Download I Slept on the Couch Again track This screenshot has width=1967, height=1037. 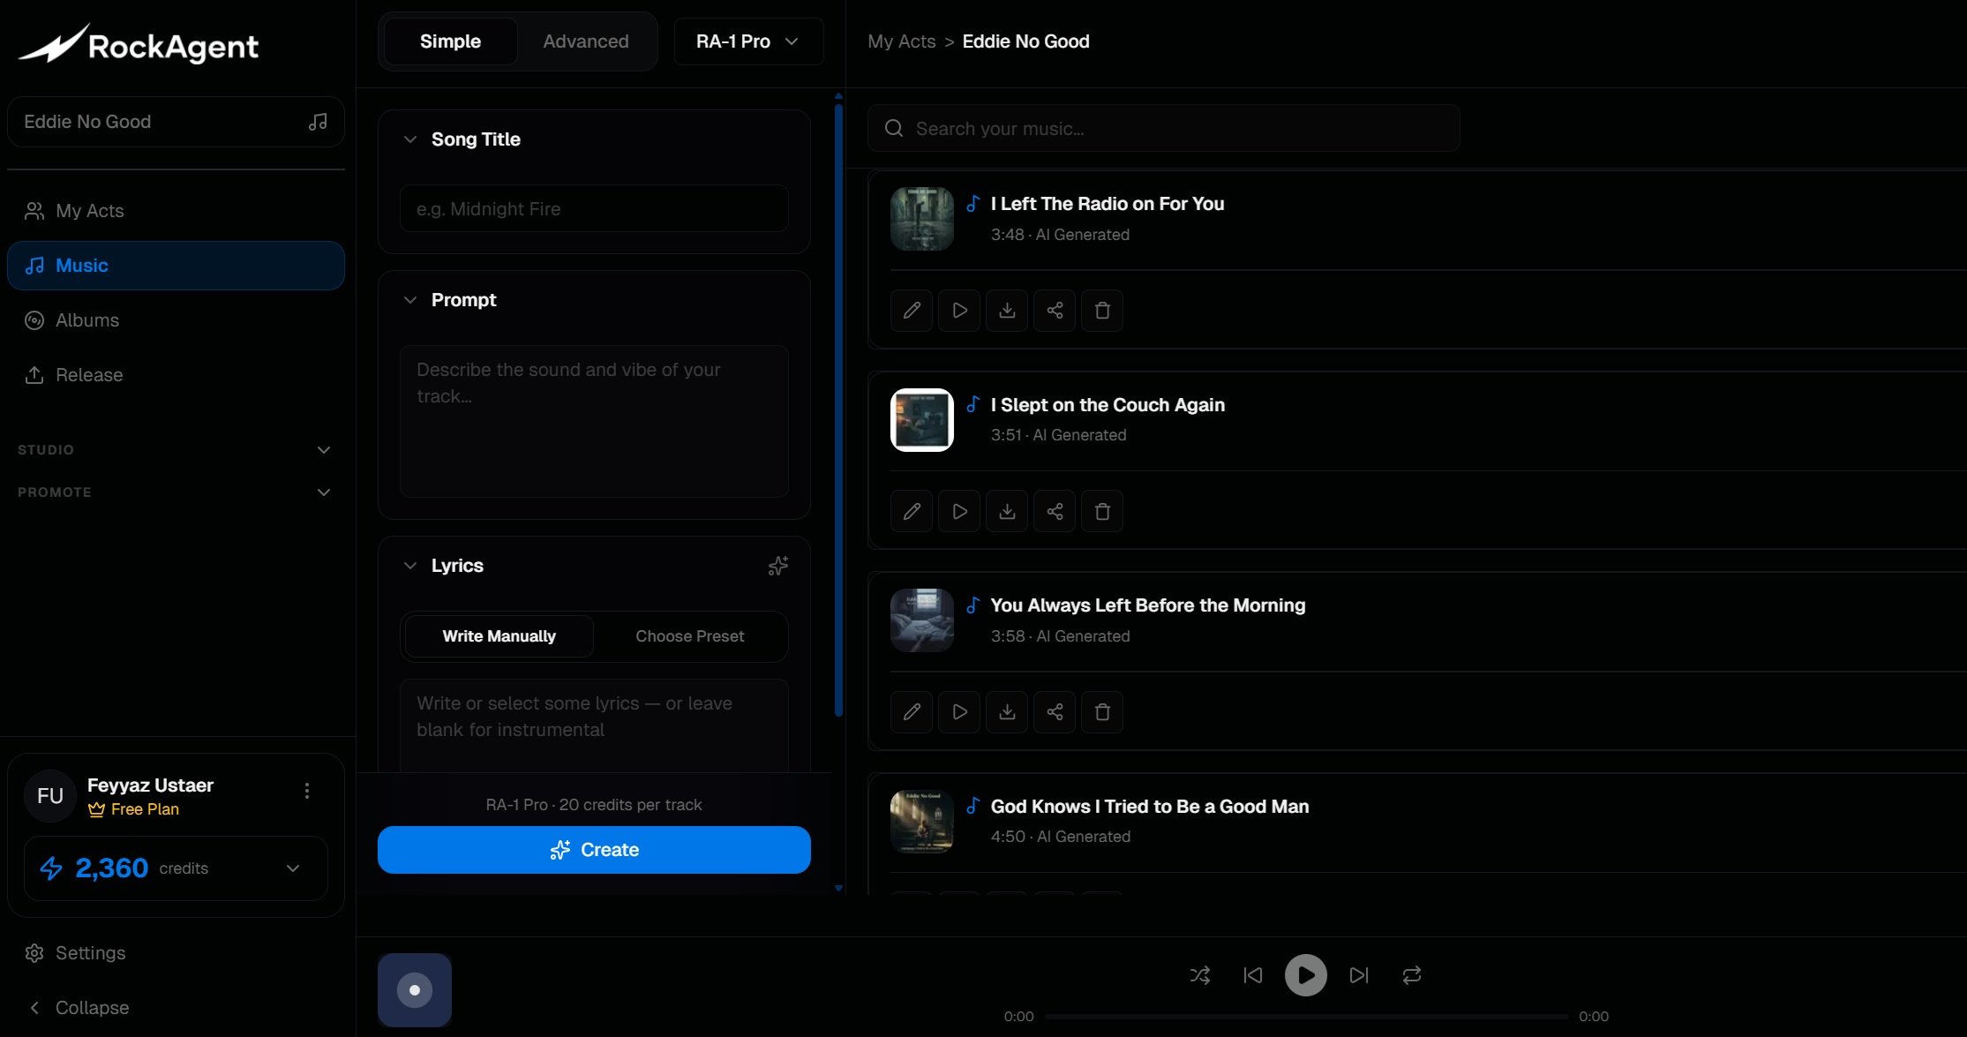(1007, 512)
